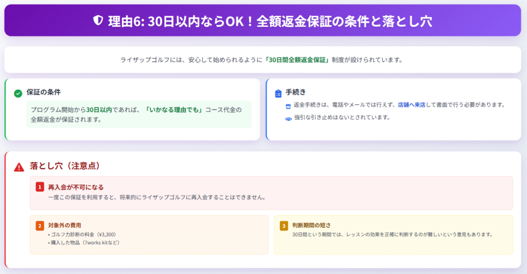Click the bullet ゴルフ力診断の料金（¥3,300）
Image resolution: width=527 pixels, height=274 pixels.
pos(83,234)
